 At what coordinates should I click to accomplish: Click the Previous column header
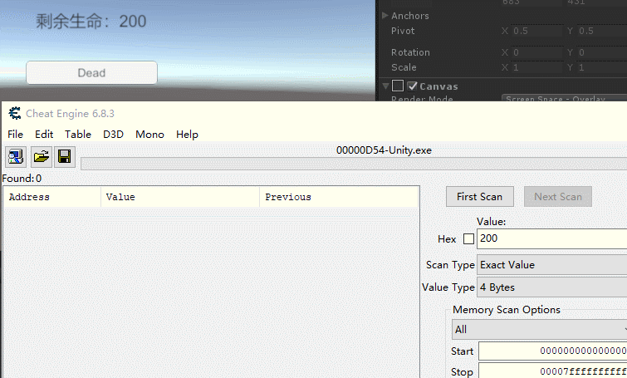pyautogui.click(x=339, y=197)
